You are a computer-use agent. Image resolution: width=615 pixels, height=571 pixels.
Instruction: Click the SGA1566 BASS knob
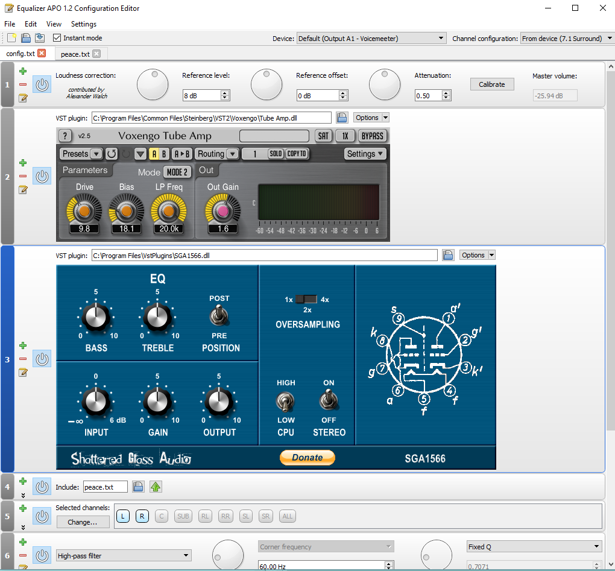tap(96, 317)
